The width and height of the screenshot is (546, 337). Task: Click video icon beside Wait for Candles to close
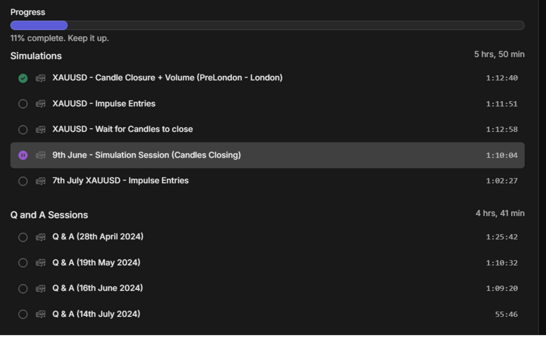(x=40, y=130)
